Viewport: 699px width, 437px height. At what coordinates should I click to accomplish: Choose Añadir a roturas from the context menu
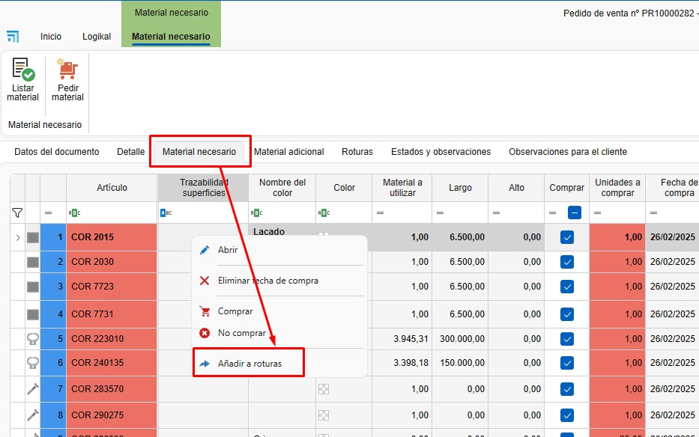(279, 364)
